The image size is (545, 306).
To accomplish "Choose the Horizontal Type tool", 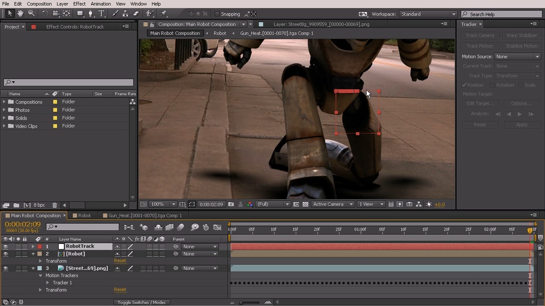I will coord(101,14).
